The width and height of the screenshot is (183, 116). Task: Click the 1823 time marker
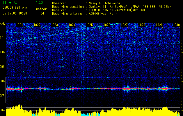54,25
